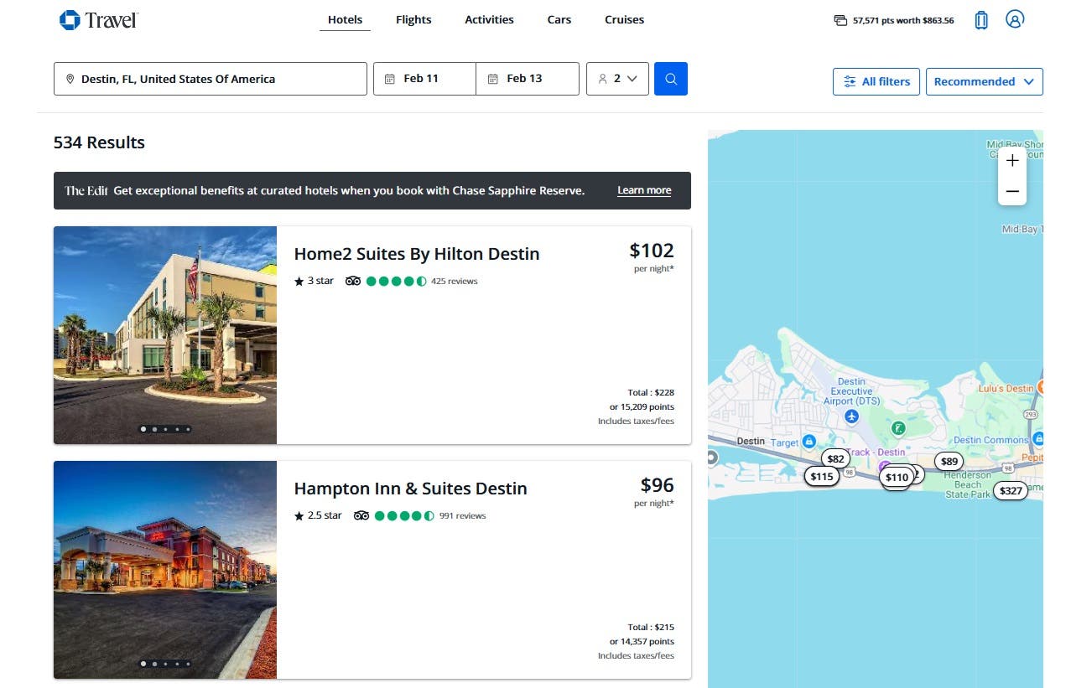Open the All filters button

click(876, 81)
